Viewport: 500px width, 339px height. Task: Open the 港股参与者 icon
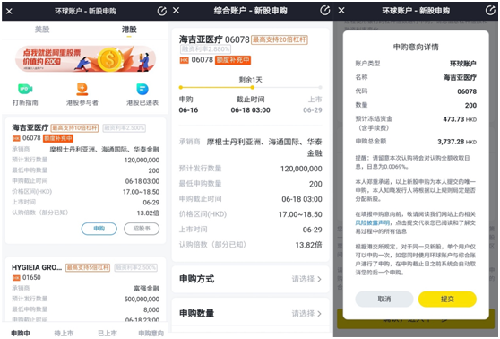tap(82, 94)
